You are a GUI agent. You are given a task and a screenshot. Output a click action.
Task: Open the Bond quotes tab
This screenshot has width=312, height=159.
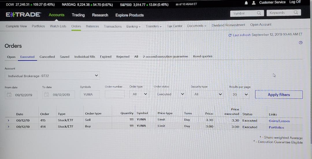(x=203, y=56)
